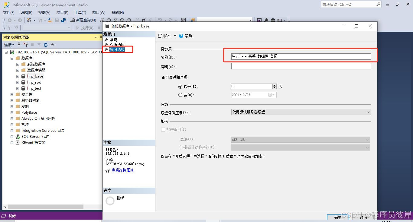Viewport: 413px width, 222px height.
Task: Open the 文件(F) menu
Action: pos(8,12)
